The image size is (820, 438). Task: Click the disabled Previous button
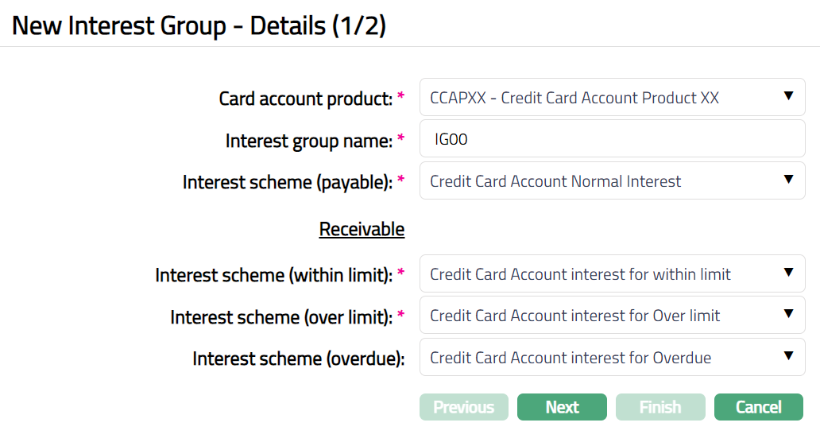coord(463,407)
